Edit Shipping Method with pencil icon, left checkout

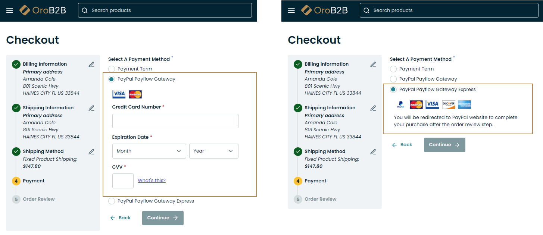tap(91, 152)
